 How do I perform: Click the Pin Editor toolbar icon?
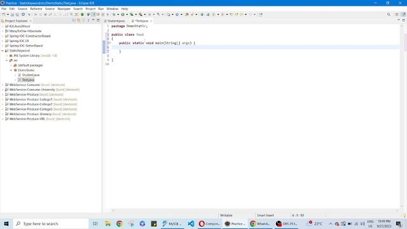pos(261,15)
